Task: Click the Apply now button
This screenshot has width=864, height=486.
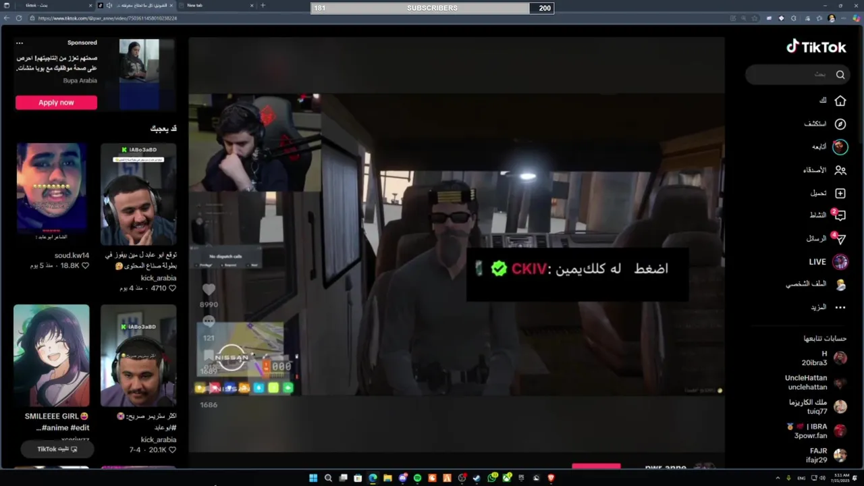Action: [56, 103]
